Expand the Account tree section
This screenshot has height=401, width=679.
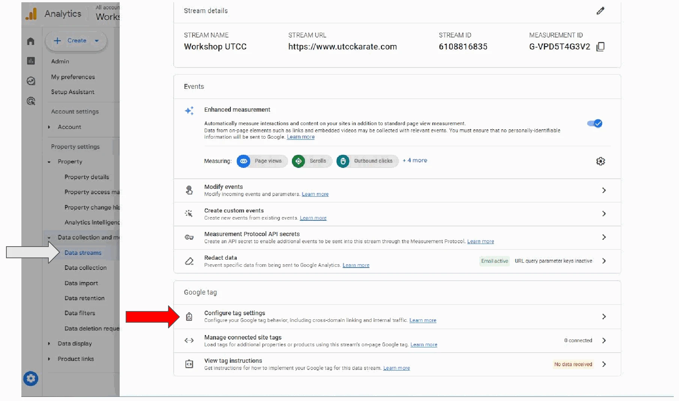[49, 127]
